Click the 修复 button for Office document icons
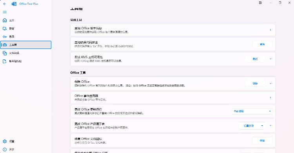This screenshot has height=153, width=294. pos(262,141)
